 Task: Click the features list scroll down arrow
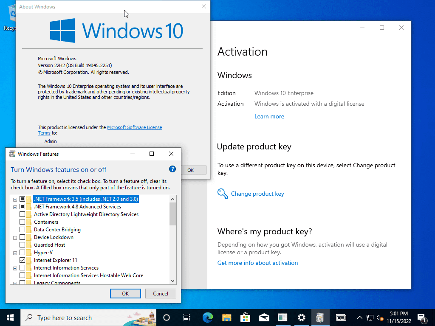click(x=172, y=281)
